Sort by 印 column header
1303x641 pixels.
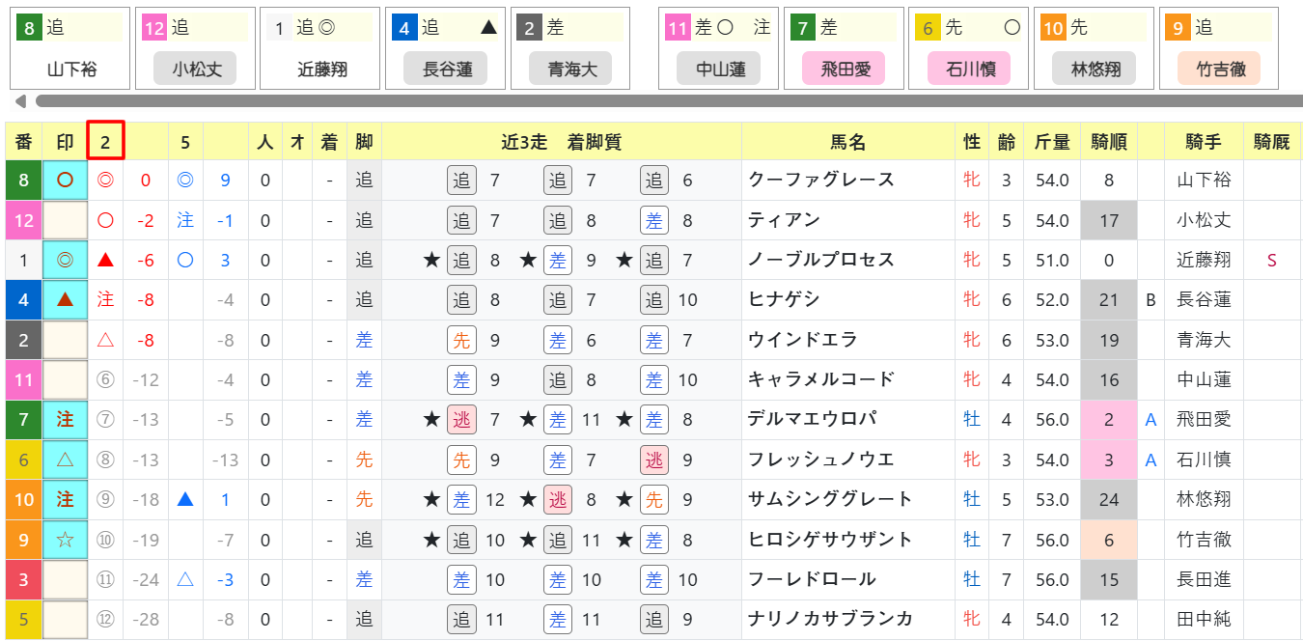point(65,142)
